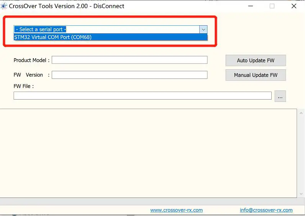Collapse the serial port dropdown arrow
The image size is (305, 216).
(203, 29)
